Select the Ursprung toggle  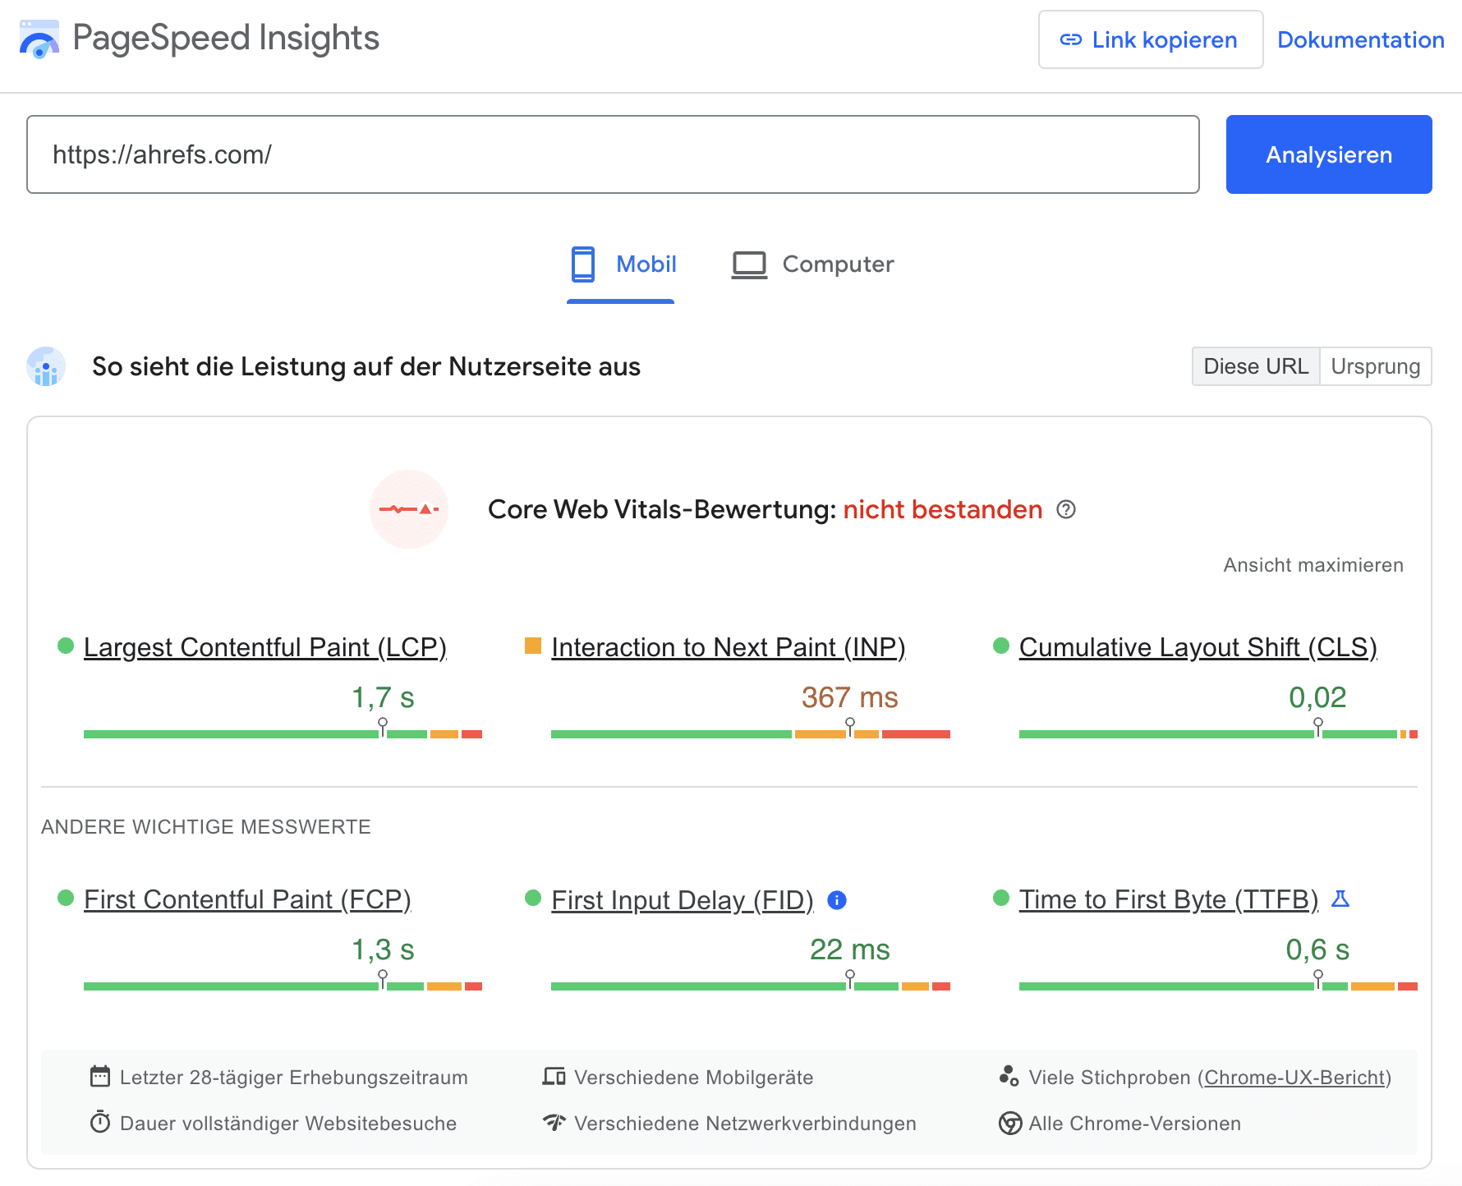click(x=1376, y=366)
